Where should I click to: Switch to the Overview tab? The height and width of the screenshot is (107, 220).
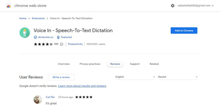(x=64, y=64)
